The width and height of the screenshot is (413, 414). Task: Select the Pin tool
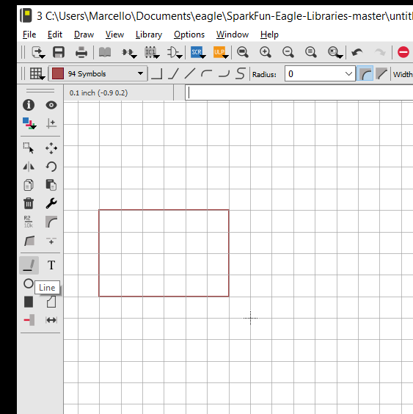(29, 320)
